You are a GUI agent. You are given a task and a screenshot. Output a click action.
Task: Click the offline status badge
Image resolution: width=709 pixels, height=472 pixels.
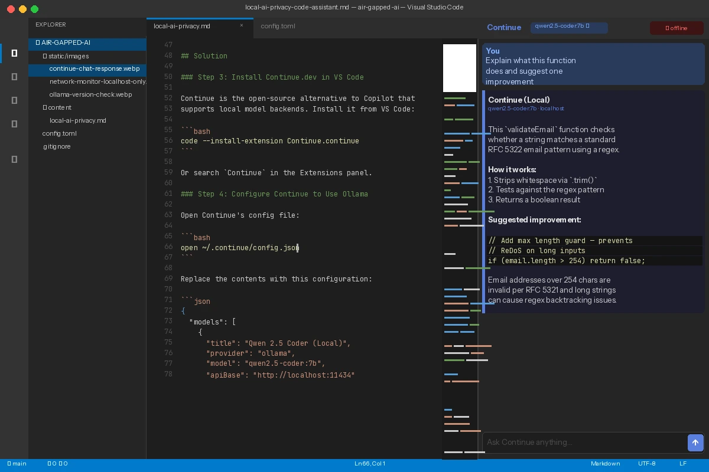[x=677, y=28]
